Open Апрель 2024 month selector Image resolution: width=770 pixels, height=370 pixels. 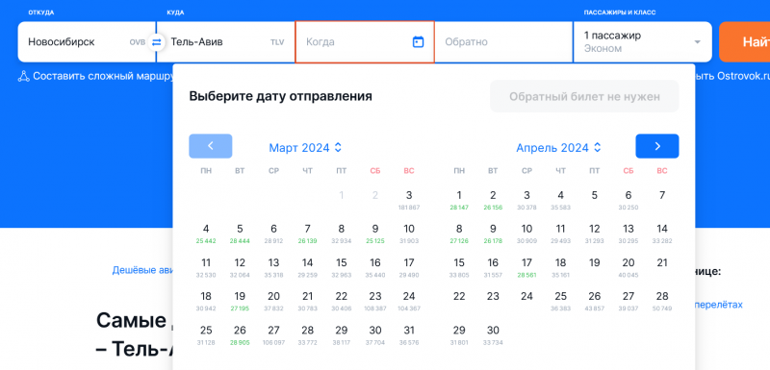click(558, 147)
